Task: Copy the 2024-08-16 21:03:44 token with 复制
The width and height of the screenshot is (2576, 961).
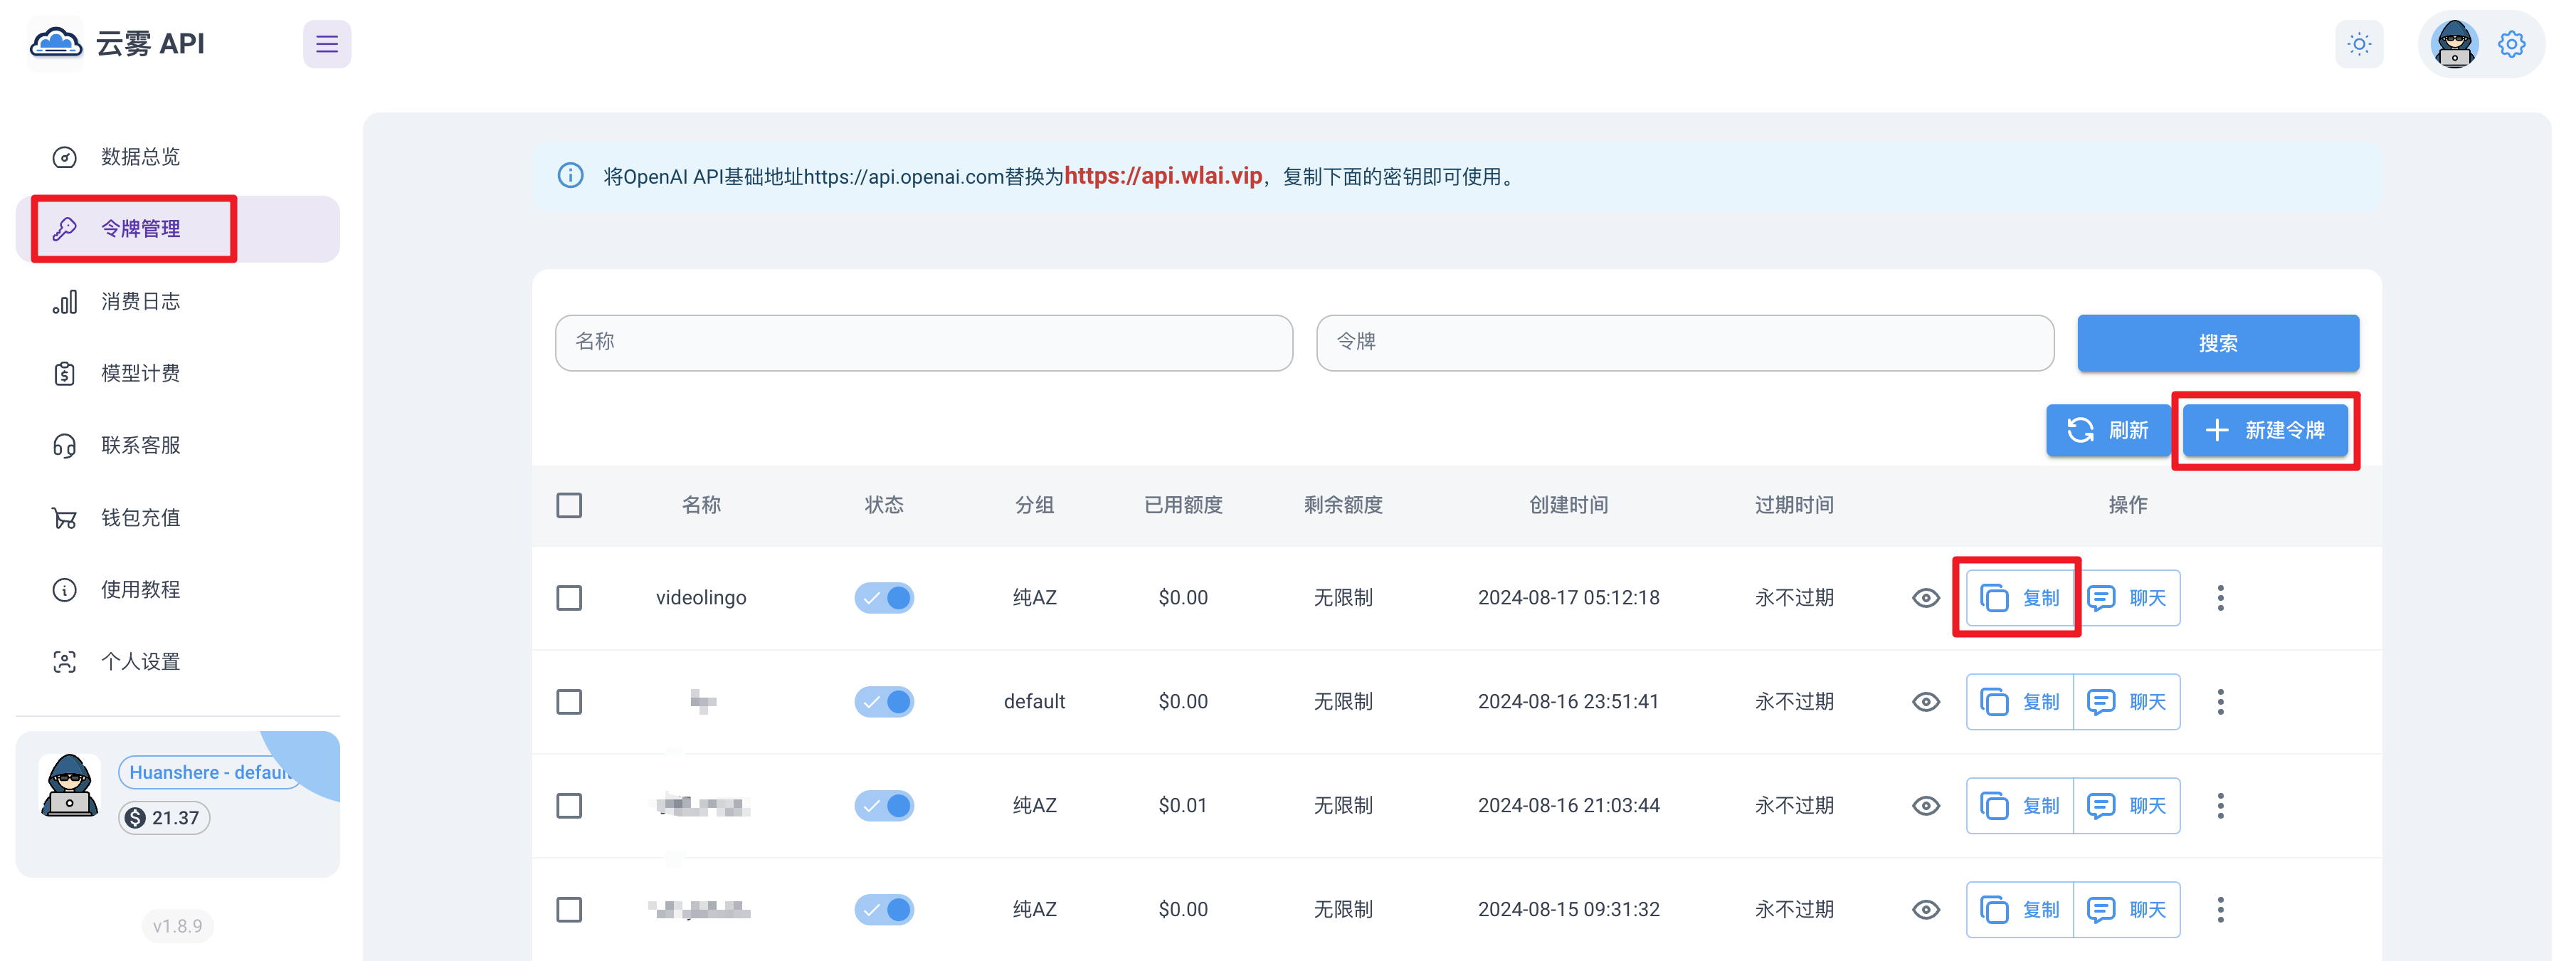Action: point(2020,806)
